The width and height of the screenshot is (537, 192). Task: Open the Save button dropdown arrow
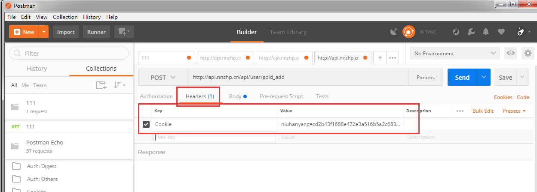[x=522, y=78]
